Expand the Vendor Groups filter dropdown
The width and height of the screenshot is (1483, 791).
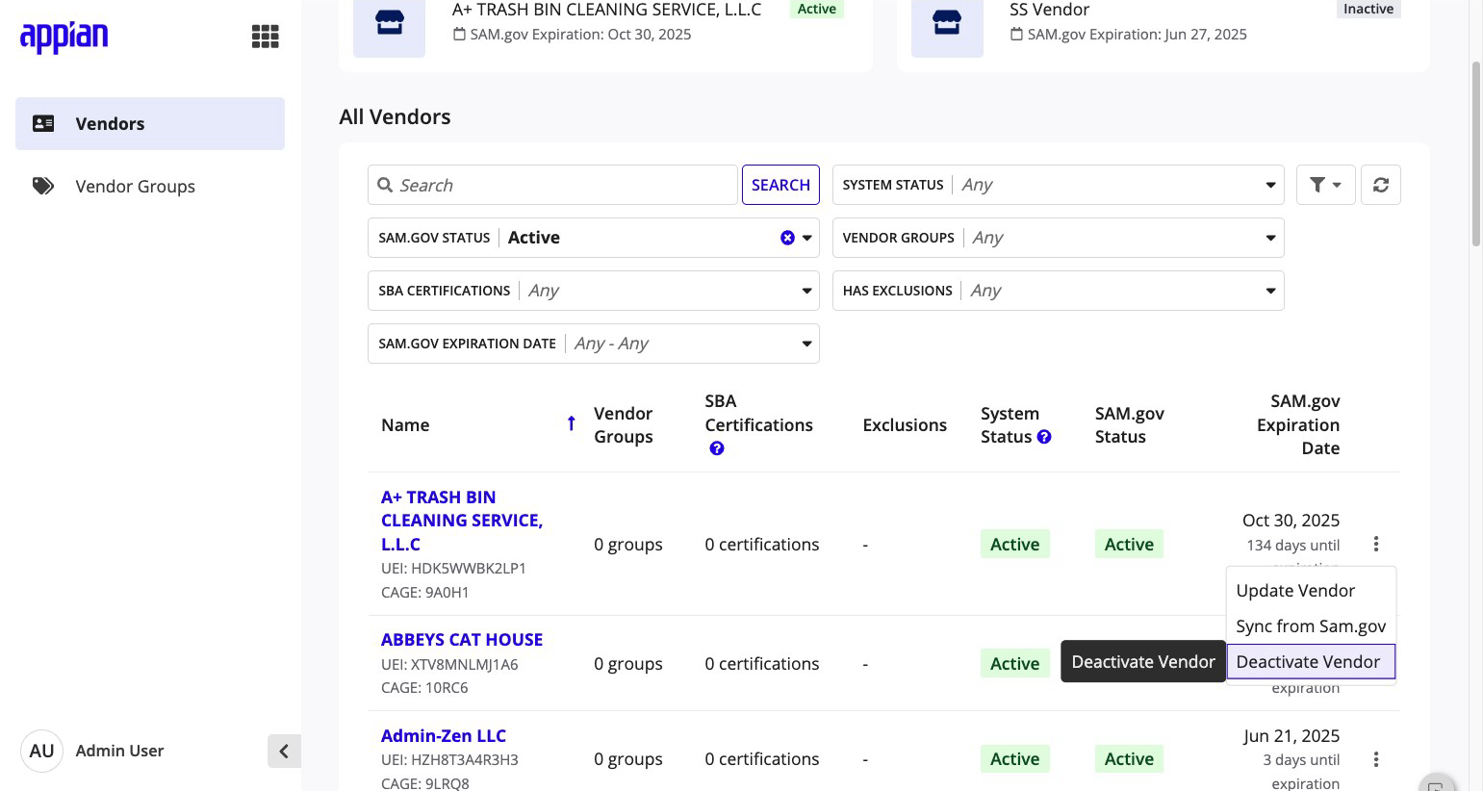coord(1058,238)
